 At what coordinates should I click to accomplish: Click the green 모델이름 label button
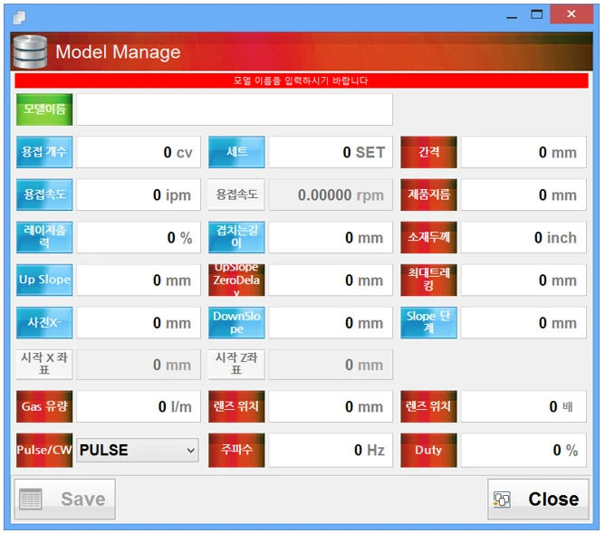tap(44, 109)
